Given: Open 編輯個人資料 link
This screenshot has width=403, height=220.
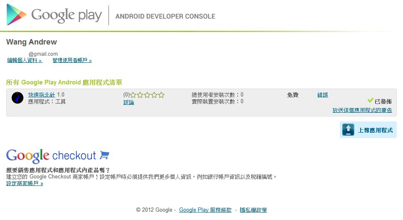Looking at the screenshot, I should (x=25, y=60).
